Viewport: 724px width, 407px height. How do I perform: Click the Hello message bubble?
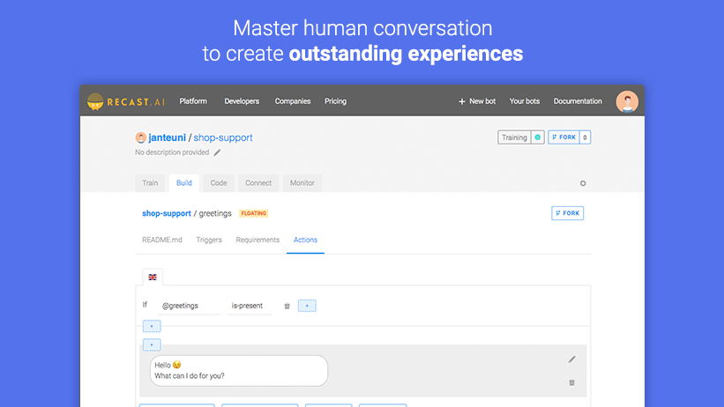(x=239, y=371)
